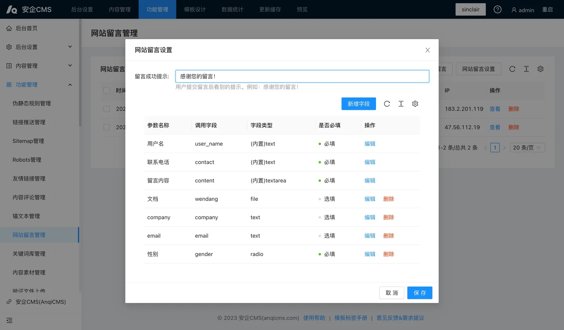Click 预览 in the top navigation
This screenshot has width=564, height=330.
(302, 9)
